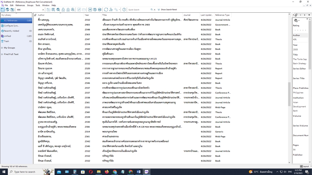Click Activity Feed people icon

[x=116, y=9]
